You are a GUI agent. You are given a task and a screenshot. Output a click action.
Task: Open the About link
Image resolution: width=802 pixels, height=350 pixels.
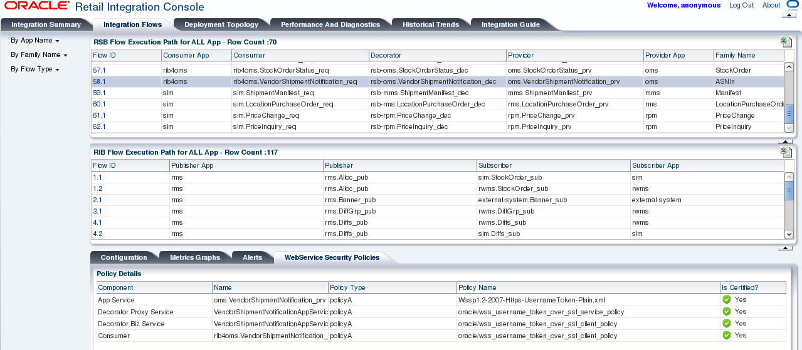click(771, 5)
